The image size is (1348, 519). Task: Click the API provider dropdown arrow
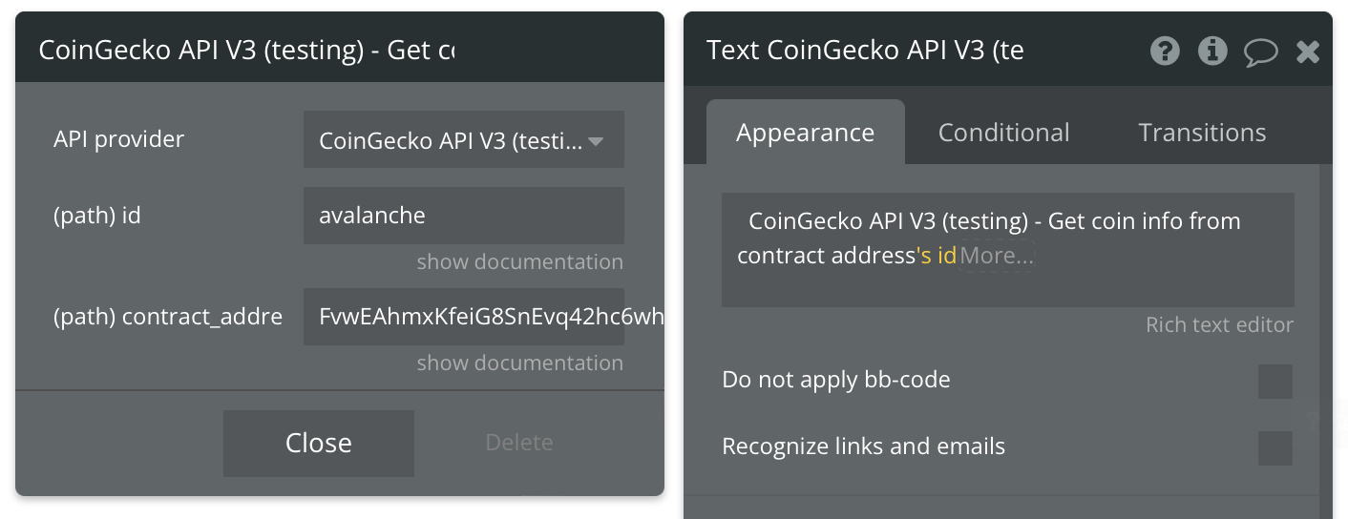click(x=596, y=142)
